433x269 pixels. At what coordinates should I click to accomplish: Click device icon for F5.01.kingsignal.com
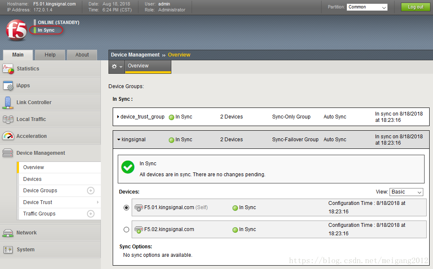[138, 208]
